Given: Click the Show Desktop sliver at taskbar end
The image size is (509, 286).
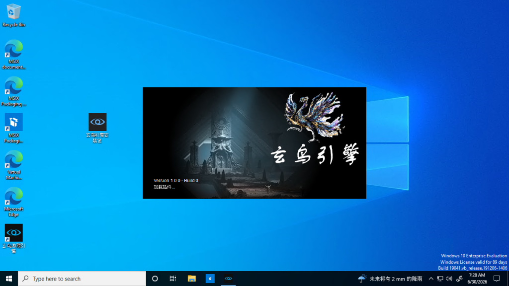Looking at the screenshot, I should point(508,279).
